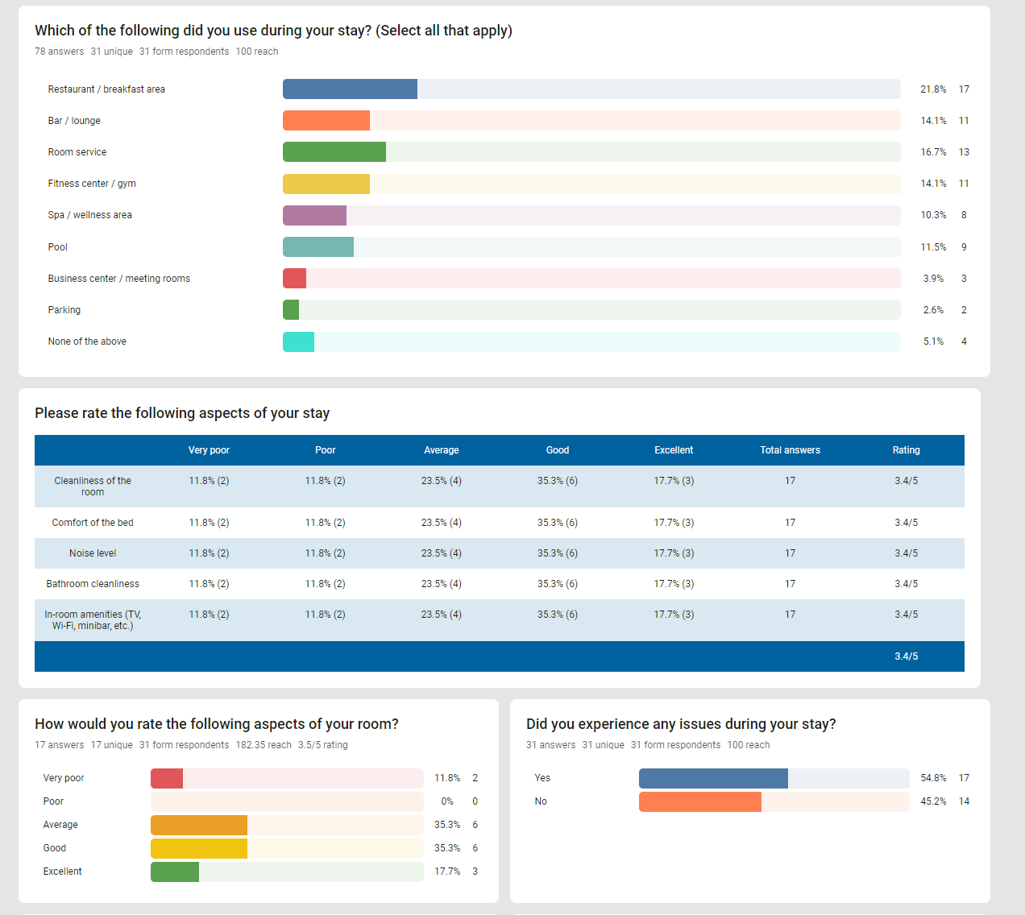This screenshot has height=915, width=1025.
Task: Click the orange No bar in issues chart
Action: pos(700,801)
